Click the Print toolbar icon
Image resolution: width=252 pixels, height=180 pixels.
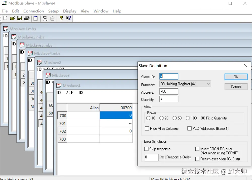(27, 18)
